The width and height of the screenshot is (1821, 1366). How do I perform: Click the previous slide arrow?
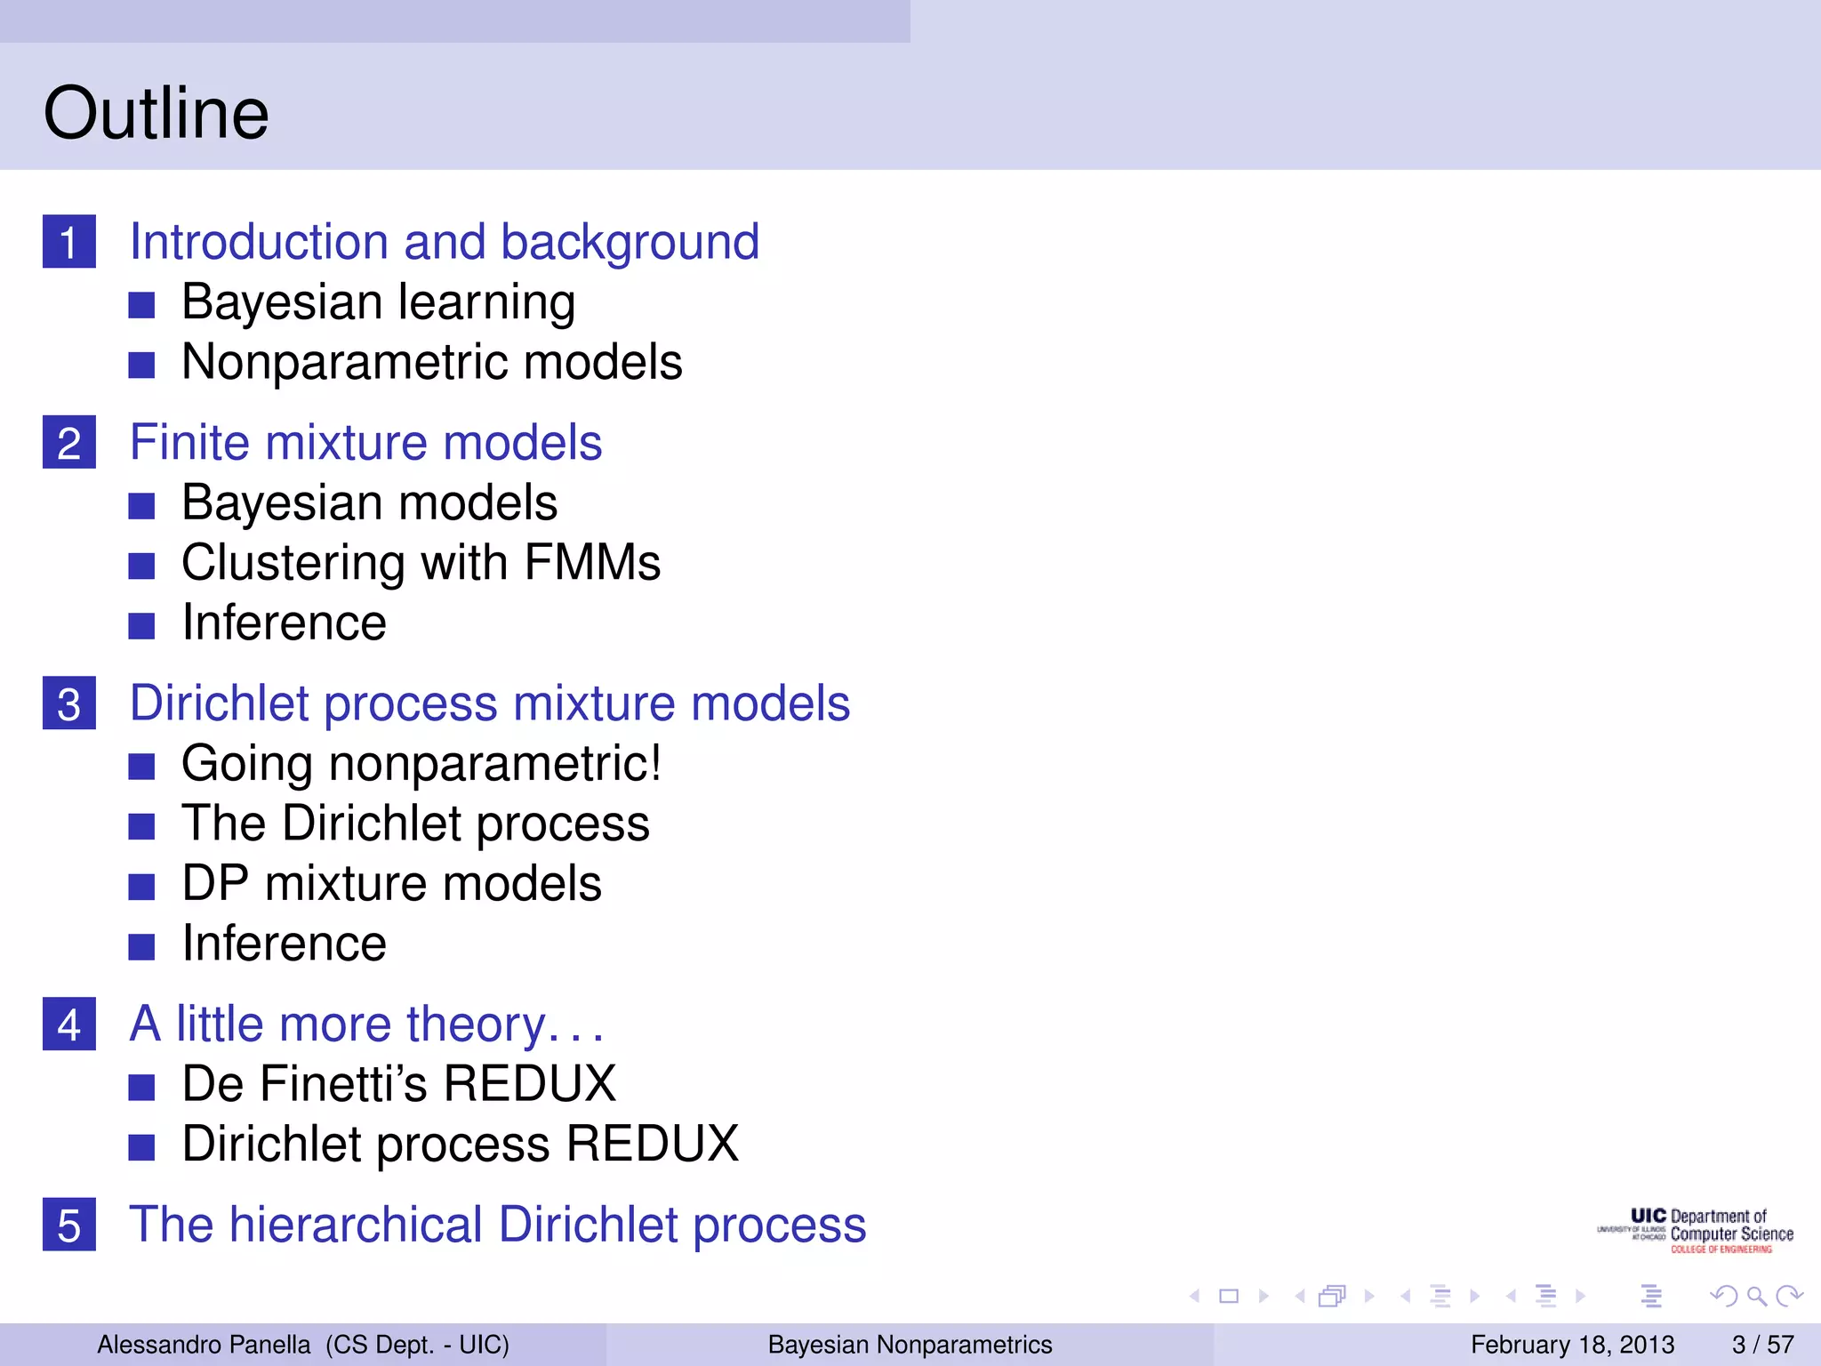1195,1296
